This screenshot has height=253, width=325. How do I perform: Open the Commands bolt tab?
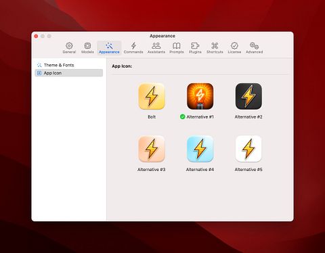[x=133, y=48]
